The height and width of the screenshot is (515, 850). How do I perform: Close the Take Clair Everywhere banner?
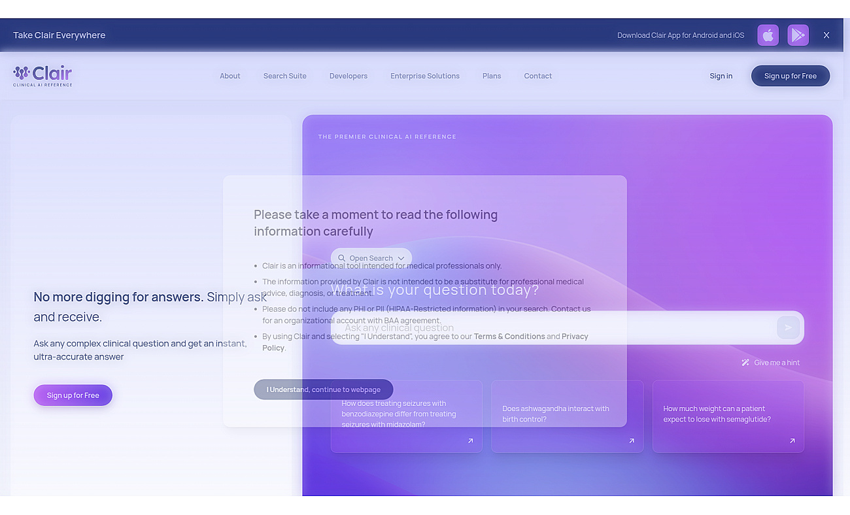click(x=826, y=35)
